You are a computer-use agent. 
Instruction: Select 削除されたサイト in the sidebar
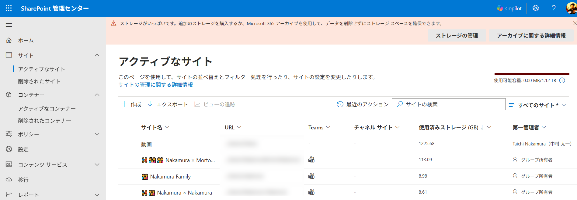(x=39, y=81)
